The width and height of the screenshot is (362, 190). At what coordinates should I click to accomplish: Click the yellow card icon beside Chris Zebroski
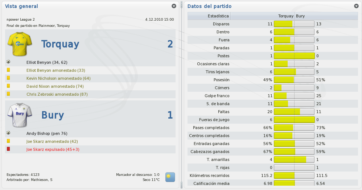(8, 94)
